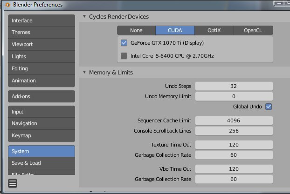The image size is (290, 194).
Task: Click the Blender logo in title bar
Action: pos(8,5)
